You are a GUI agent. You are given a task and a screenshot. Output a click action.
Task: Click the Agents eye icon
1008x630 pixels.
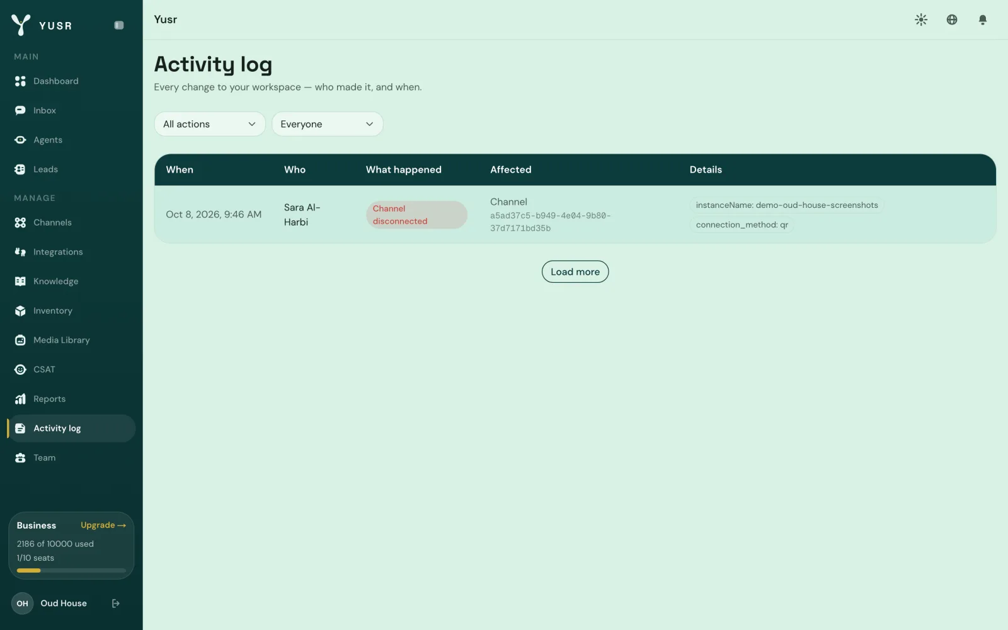point(20,140)
